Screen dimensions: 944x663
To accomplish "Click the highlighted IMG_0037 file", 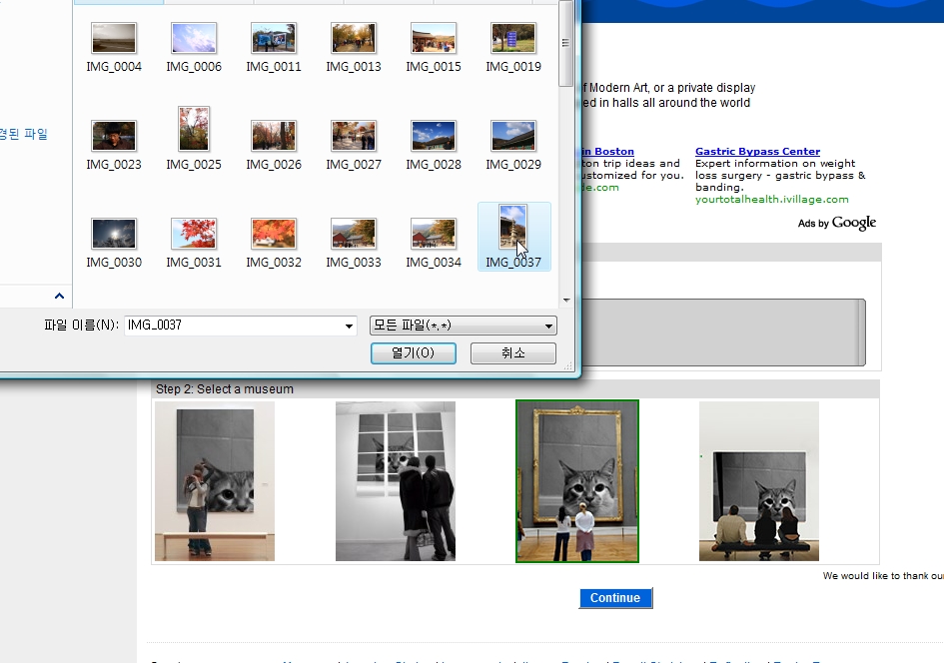I will [513, 237].
